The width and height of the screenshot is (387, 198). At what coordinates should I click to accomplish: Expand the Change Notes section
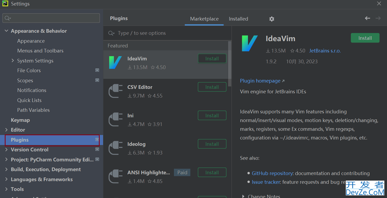tap(243, 196)
